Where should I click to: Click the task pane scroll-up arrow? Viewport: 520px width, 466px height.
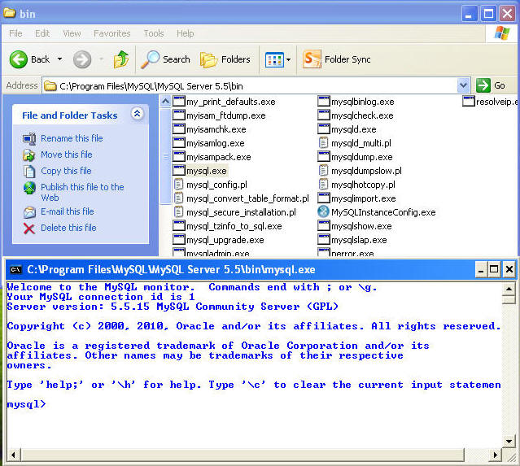pos(165,101)
